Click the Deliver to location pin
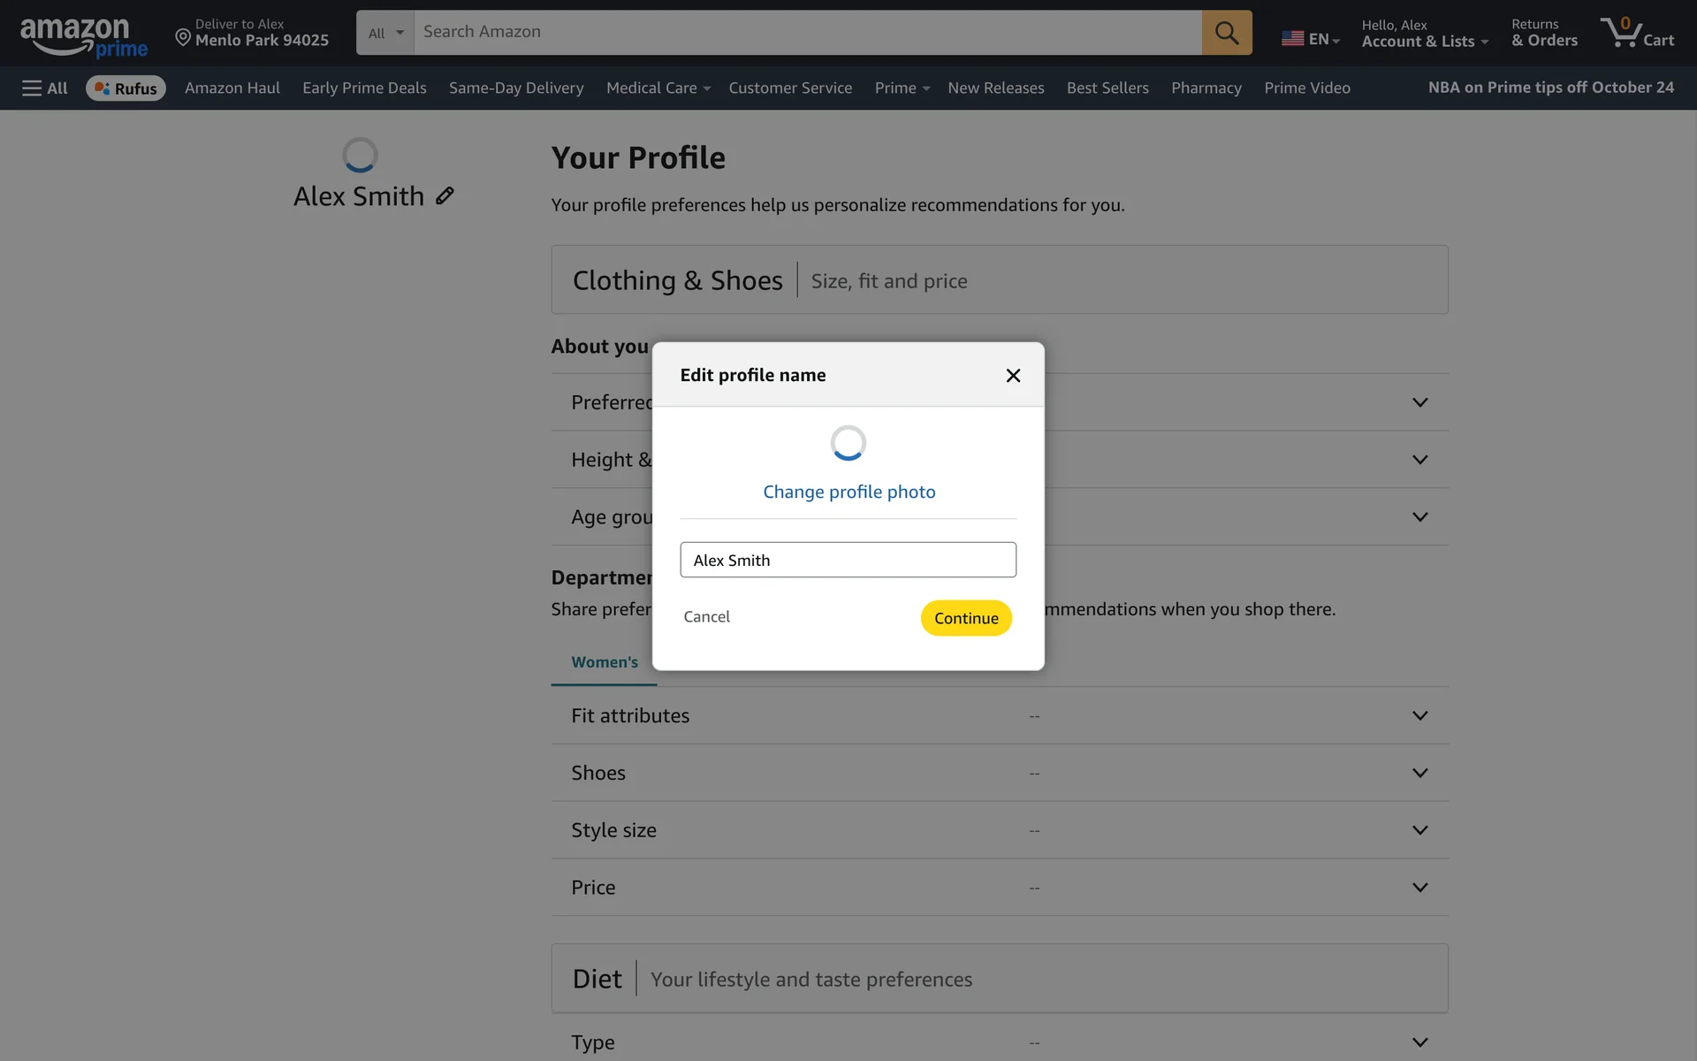1697x1061 pixels. tap(183, 37)
